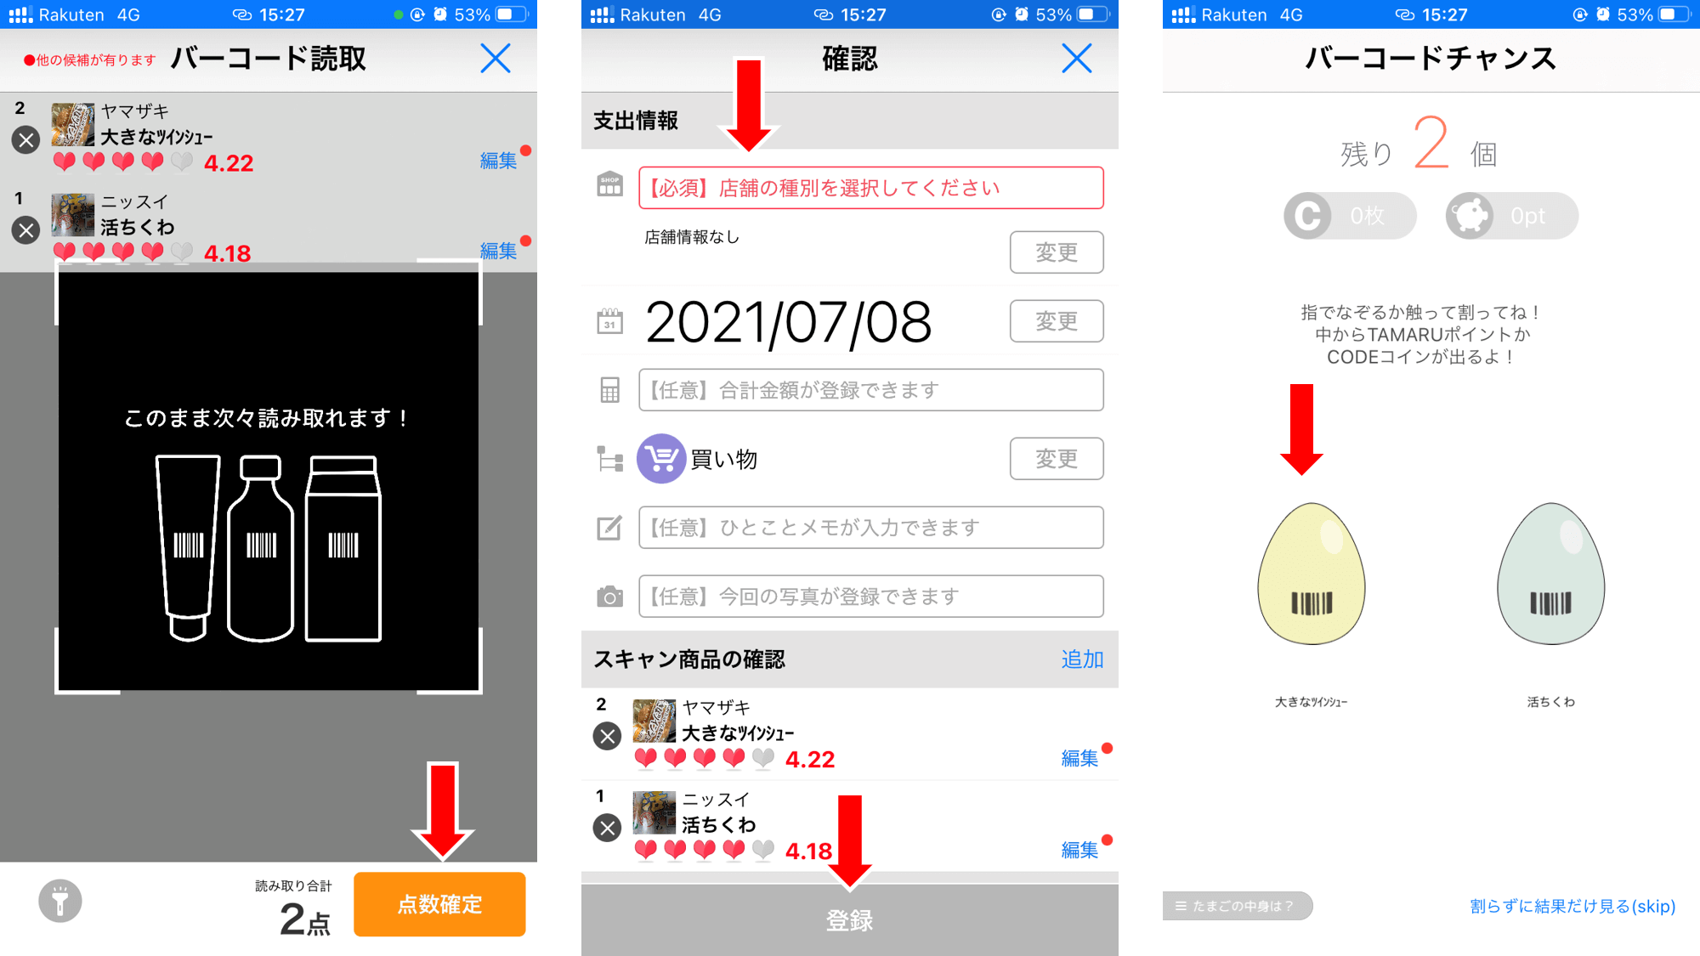Click the camera icon for photo registration
Viewport: 1700px width, 956px height.
point(610,596)
